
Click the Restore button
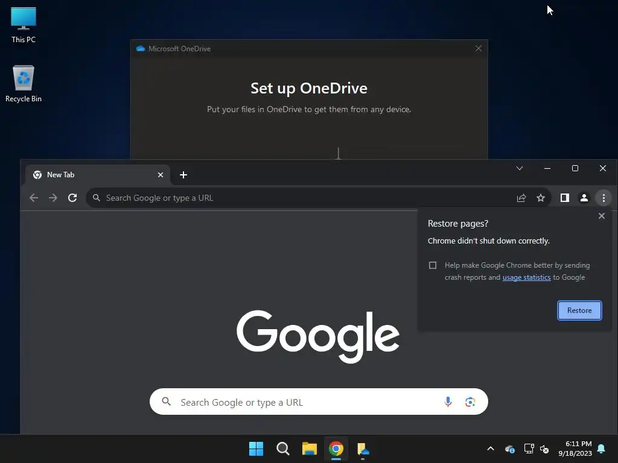579,310
